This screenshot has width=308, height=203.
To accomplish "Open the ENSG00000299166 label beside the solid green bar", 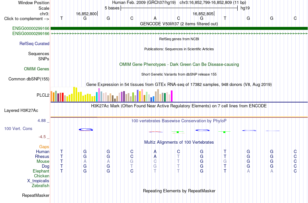I will tap(31, 29).
